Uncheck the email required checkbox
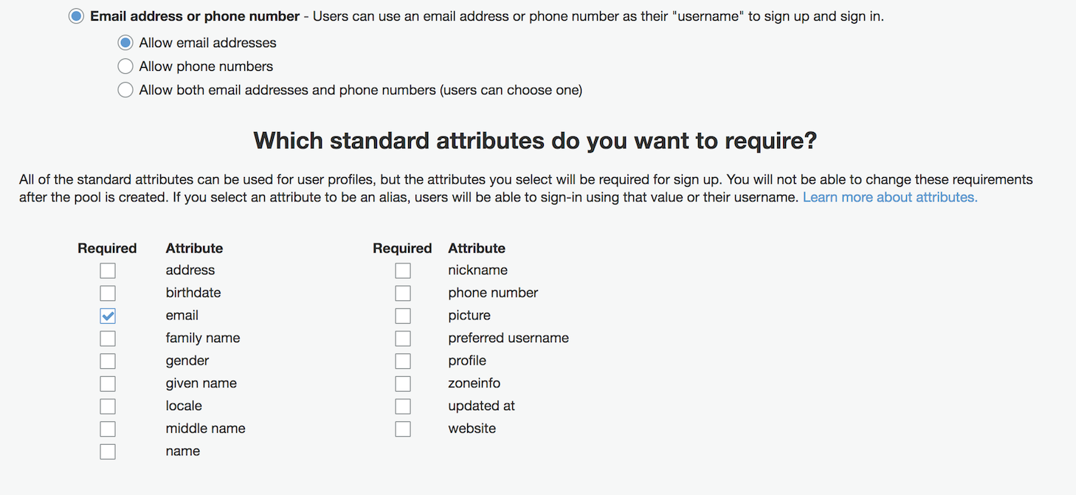The width and height of the screenshot is (1076, 495). pyautogui.click(x=107, y=315)
